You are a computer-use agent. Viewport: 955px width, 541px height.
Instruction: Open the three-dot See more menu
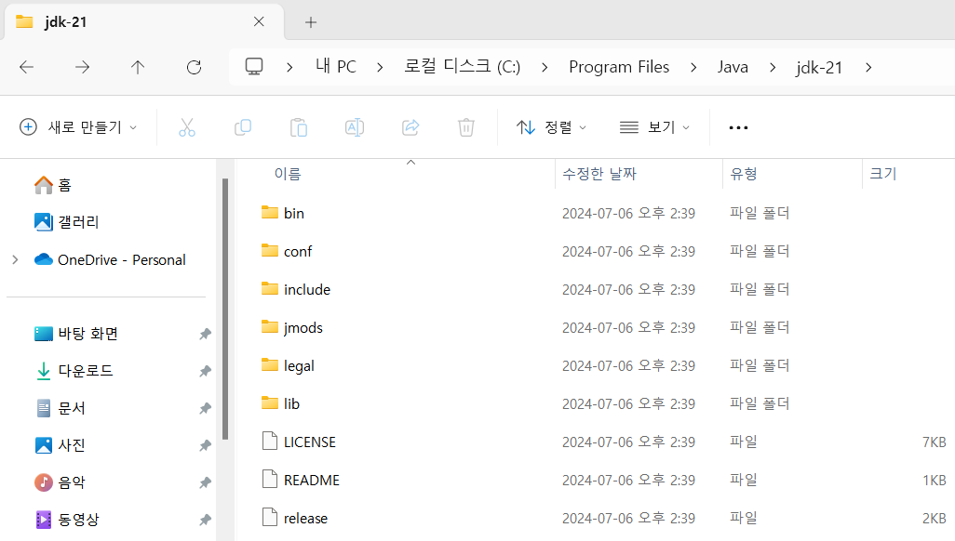738,127
